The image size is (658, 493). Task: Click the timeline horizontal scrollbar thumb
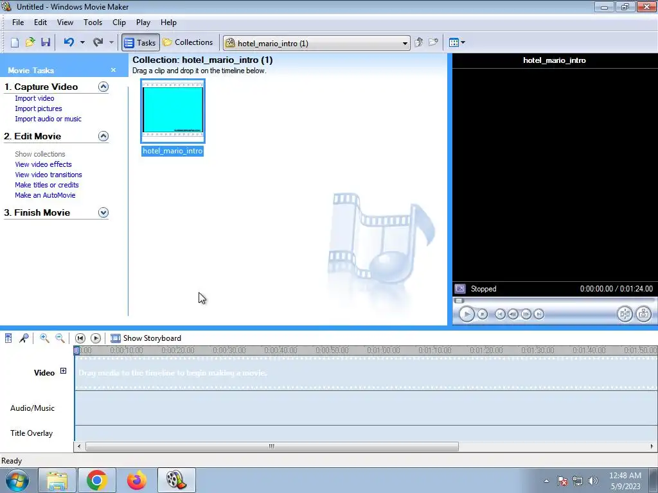point(272,447)
